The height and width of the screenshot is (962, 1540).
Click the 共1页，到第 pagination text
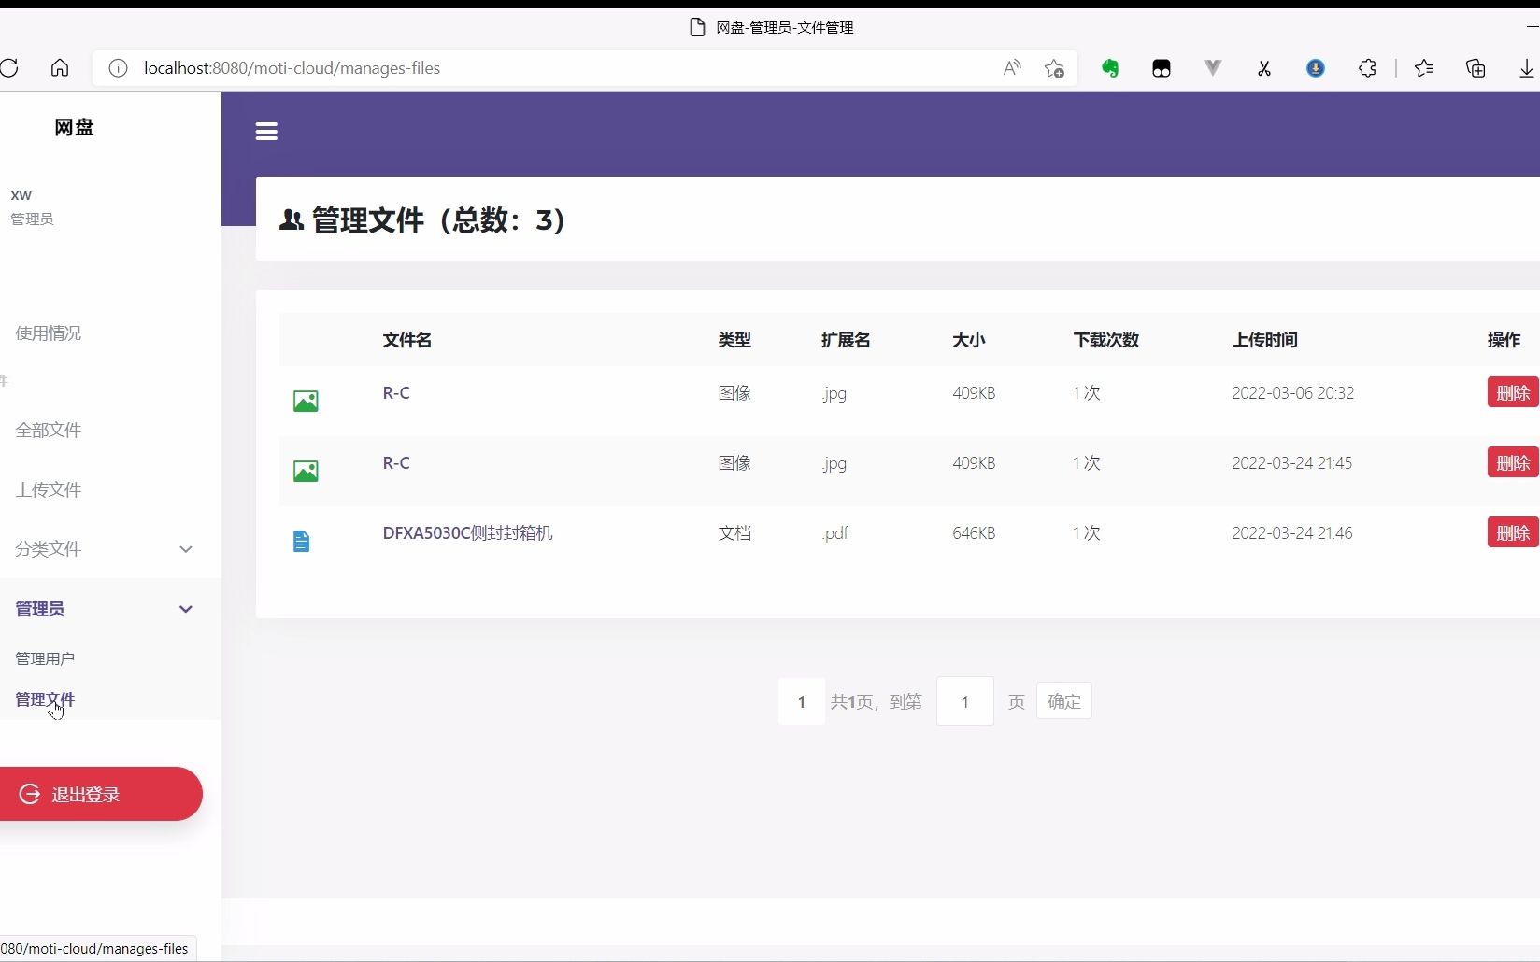(877, 701)
